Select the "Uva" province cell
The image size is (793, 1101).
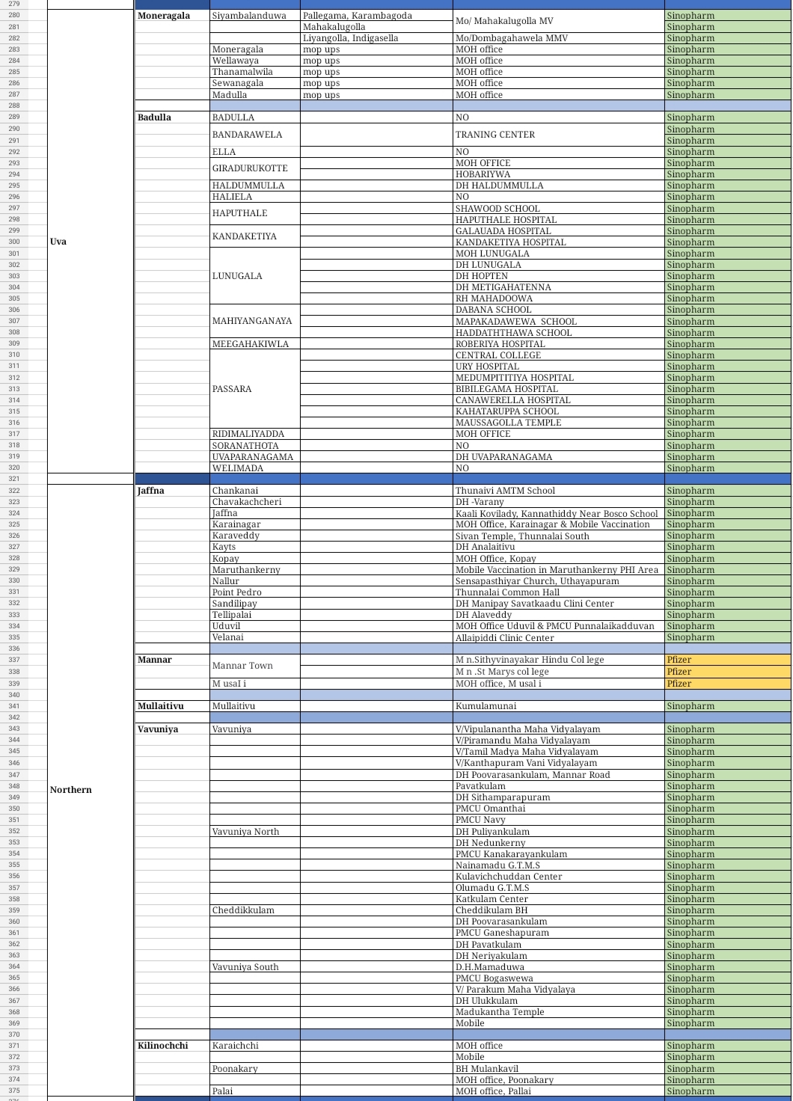click(x=91, y=242)
